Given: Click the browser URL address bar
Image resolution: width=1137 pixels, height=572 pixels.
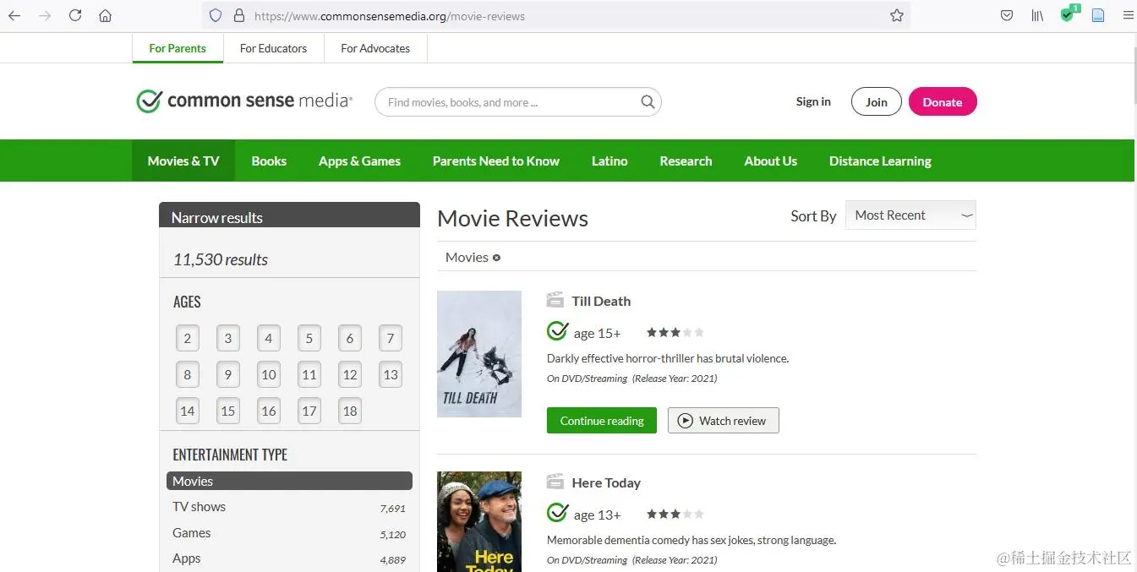Looking at the screenshot, I should click(558, 15).
